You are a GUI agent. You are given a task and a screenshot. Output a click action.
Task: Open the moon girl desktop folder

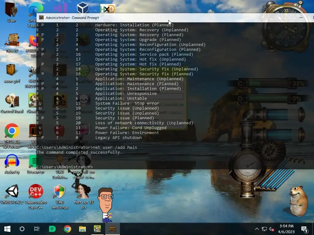(x=12, y=73)
